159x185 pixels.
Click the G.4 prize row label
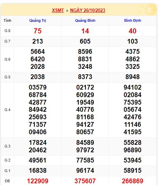click(x=7, y=110)
